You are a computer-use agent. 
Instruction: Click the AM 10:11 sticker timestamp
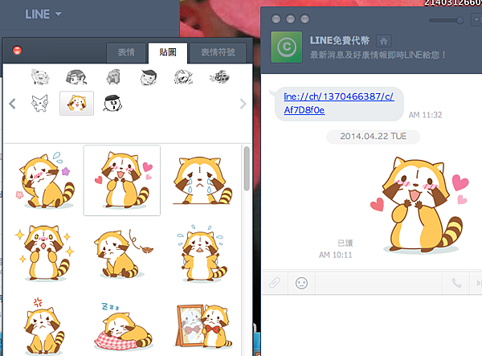click(335, 255)
